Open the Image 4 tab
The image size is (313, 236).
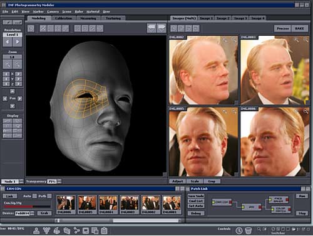pos(258,18)
